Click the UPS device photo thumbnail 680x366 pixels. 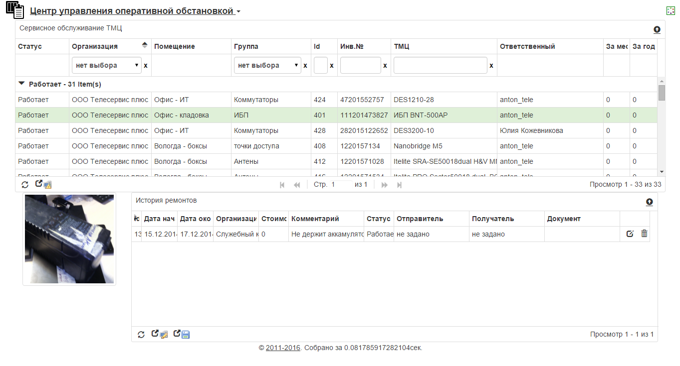69,239
